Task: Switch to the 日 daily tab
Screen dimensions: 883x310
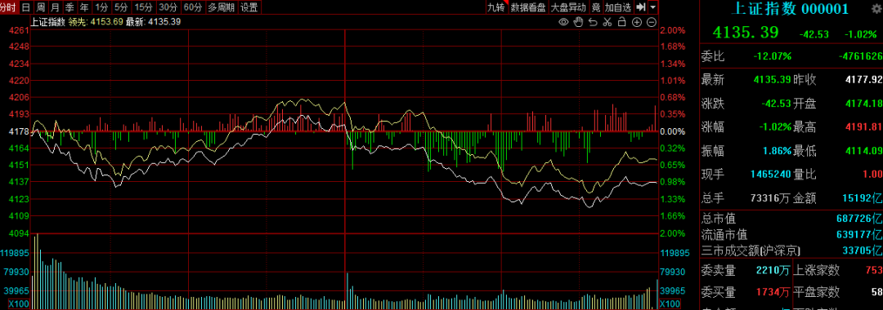Action: (26, 7)
